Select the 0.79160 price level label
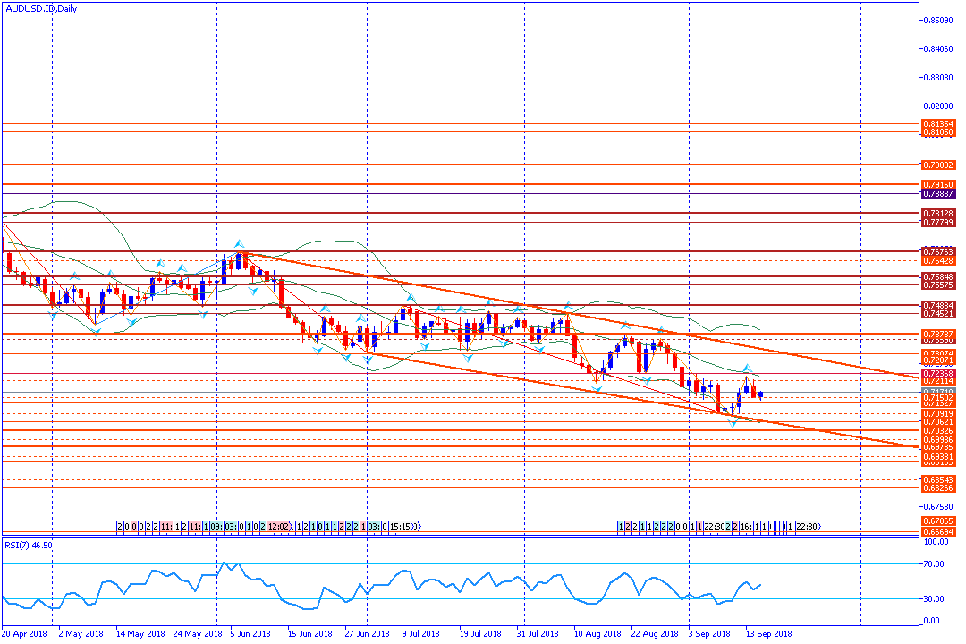Image resolution: width=966 pixels, height=644 pixels. click(x=937, y=185)
